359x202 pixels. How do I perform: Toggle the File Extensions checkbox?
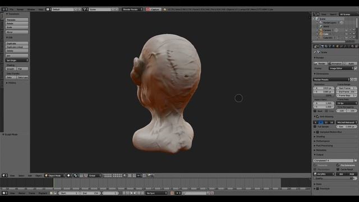click(x=338, y=165)
